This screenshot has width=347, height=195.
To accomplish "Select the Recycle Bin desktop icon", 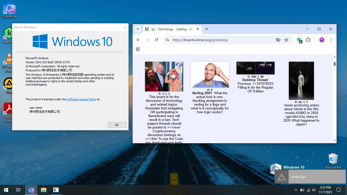I will pyautogui.click(x=333, y=161).
